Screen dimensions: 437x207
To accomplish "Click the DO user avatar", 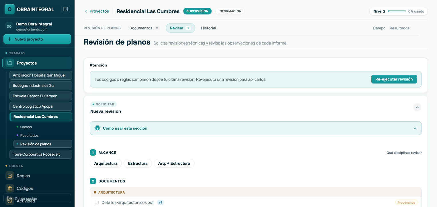I will 9,26.
